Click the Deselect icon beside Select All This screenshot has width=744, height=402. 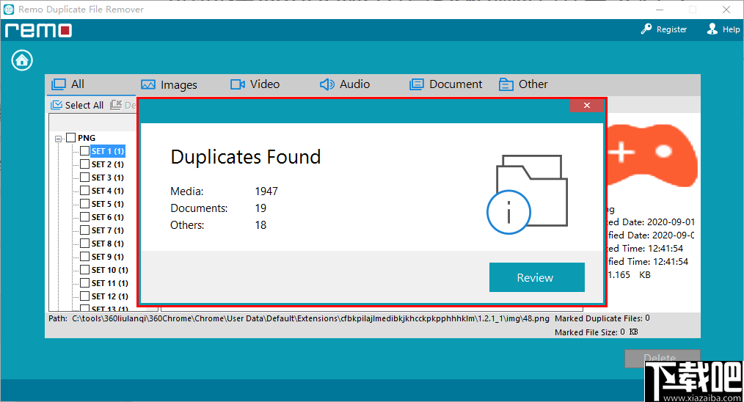pos(116,105)
